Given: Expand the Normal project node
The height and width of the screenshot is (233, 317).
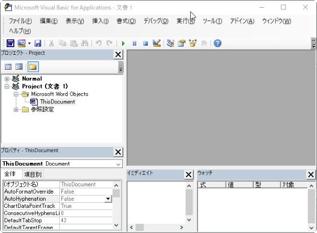Looking at the screenshot, I should point(7,79).
